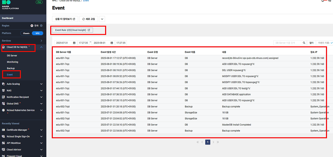Viewport: 333px width, 157px height.
Task: Select the VPC platform toggle
Action: point(37,33)
